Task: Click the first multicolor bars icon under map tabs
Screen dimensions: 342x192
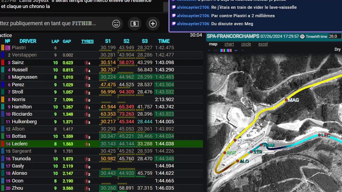Action: pos(222,50)
